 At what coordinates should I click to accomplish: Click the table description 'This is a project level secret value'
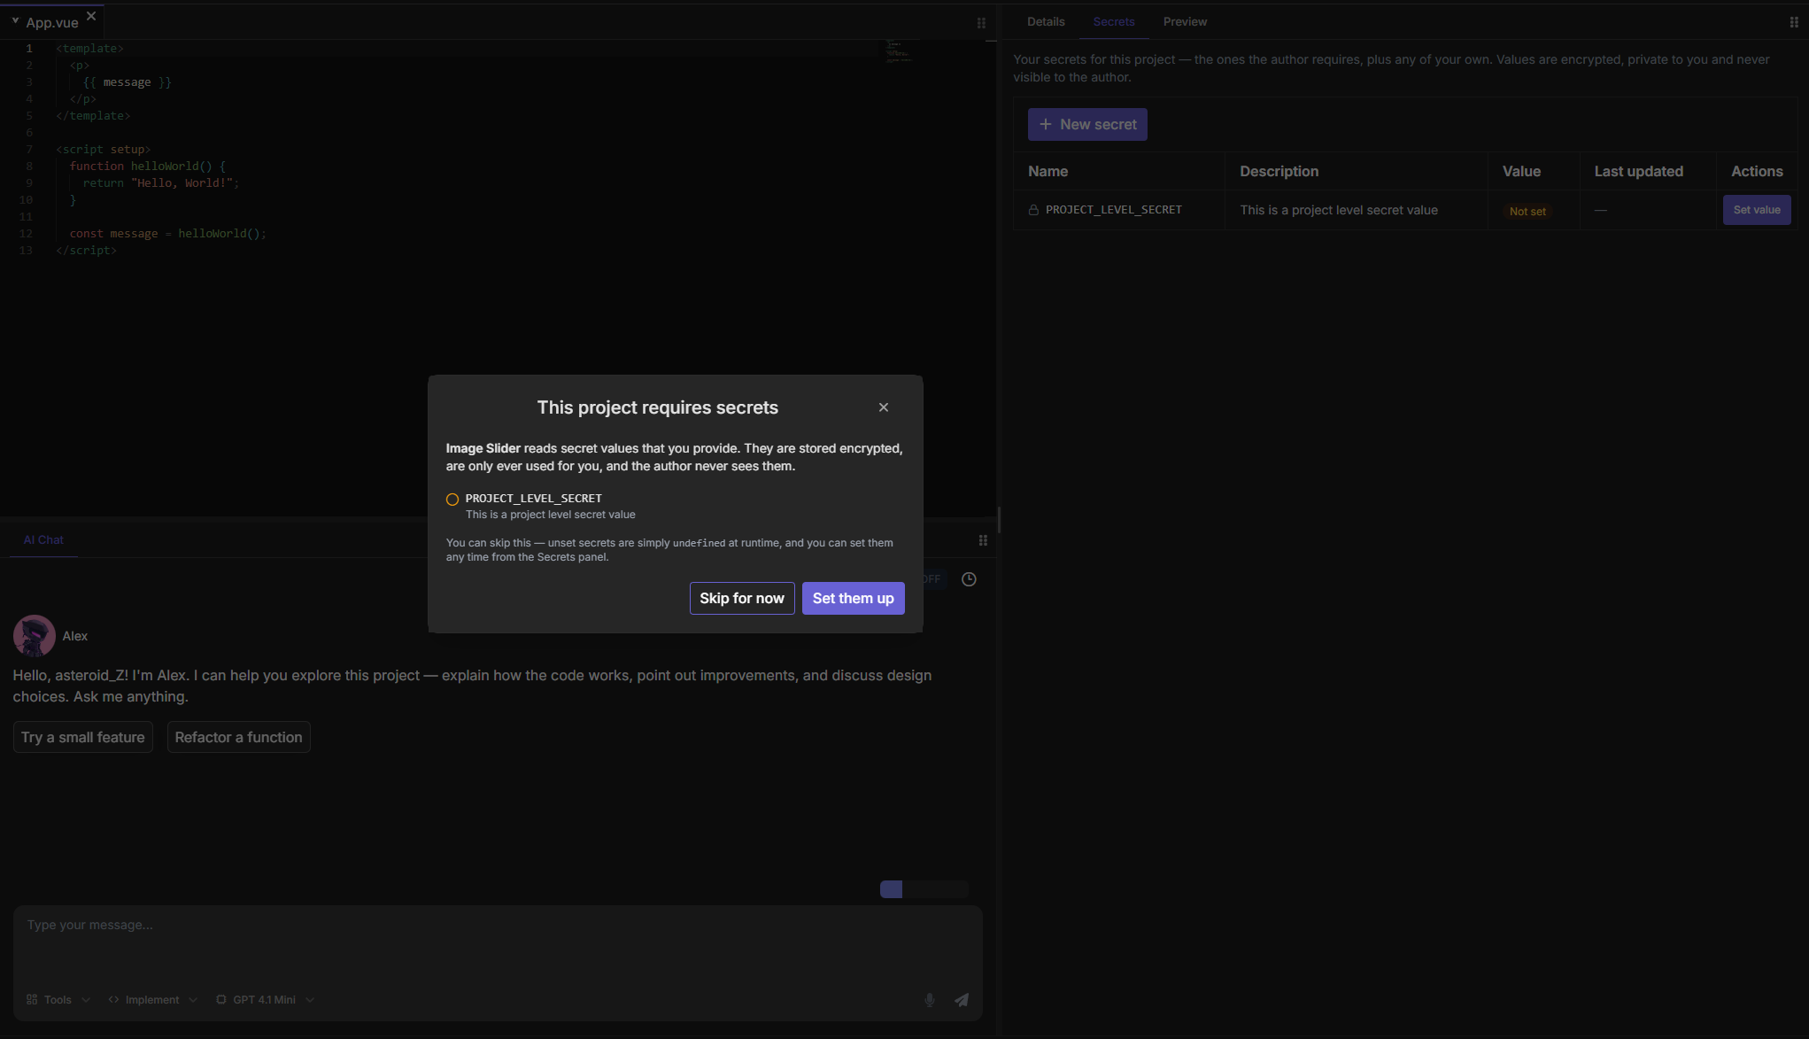1339,210
